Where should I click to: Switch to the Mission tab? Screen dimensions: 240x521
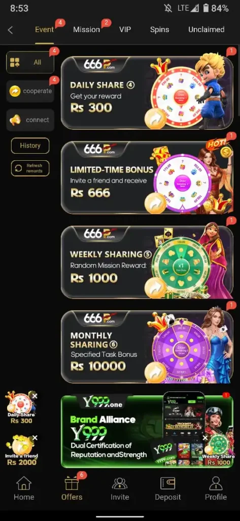pyautogui.click(x=87, y=30)
